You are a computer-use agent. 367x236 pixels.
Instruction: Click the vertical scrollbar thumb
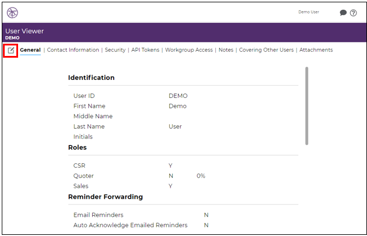point(307,106)
